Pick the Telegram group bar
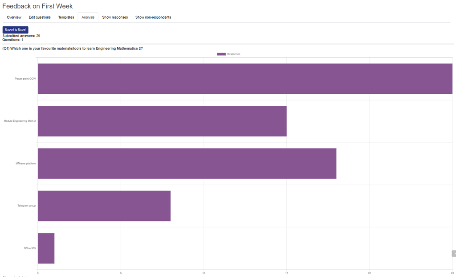 click(104, 206)
